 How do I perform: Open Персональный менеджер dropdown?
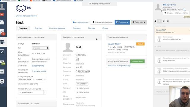(x=32, y=92)
